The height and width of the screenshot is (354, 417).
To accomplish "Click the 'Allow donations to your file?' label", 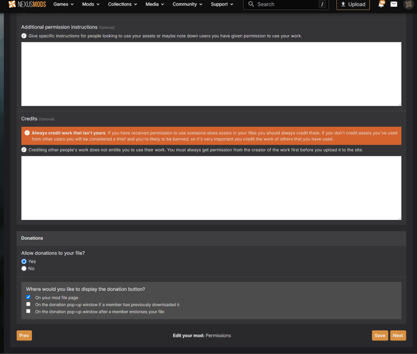I will 53,253.
